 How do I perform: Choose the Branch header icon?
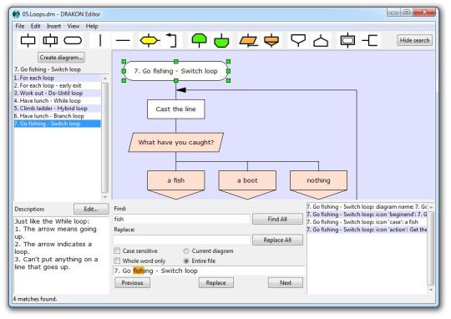click(x=298, y=40)
